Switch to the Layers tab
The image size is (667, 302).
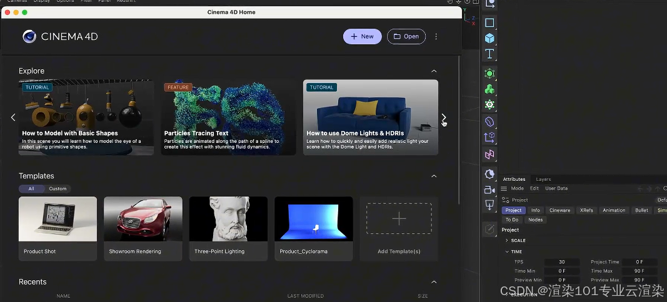click(543, 179)
